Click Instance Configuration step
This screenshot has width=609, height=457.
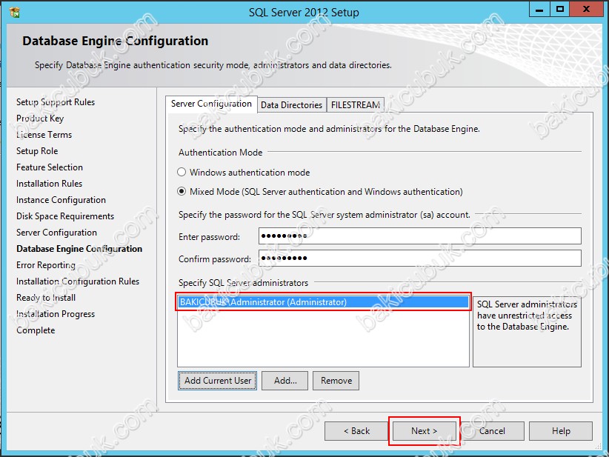coord(61,200)
